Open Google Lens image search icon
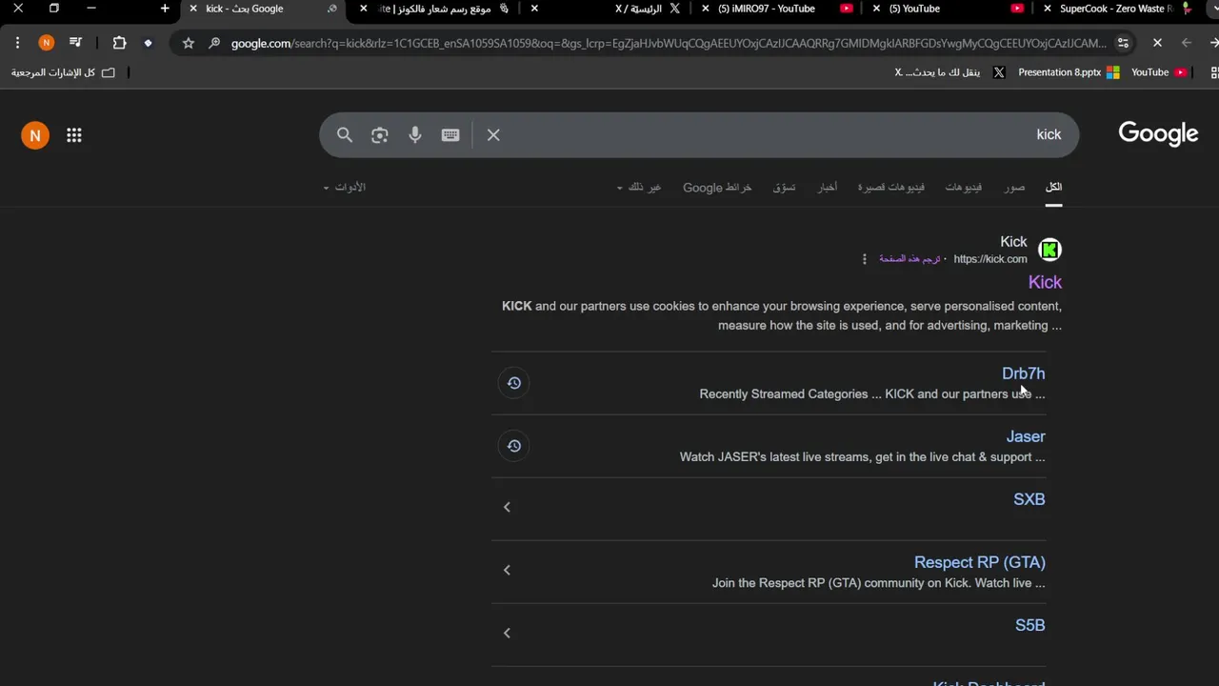This screenshot has width=1219, height=686. pos(380,135)
